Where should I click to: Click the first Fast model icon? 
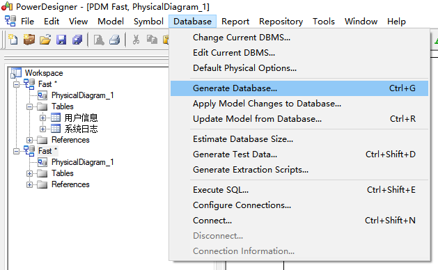tap(29, 84)
